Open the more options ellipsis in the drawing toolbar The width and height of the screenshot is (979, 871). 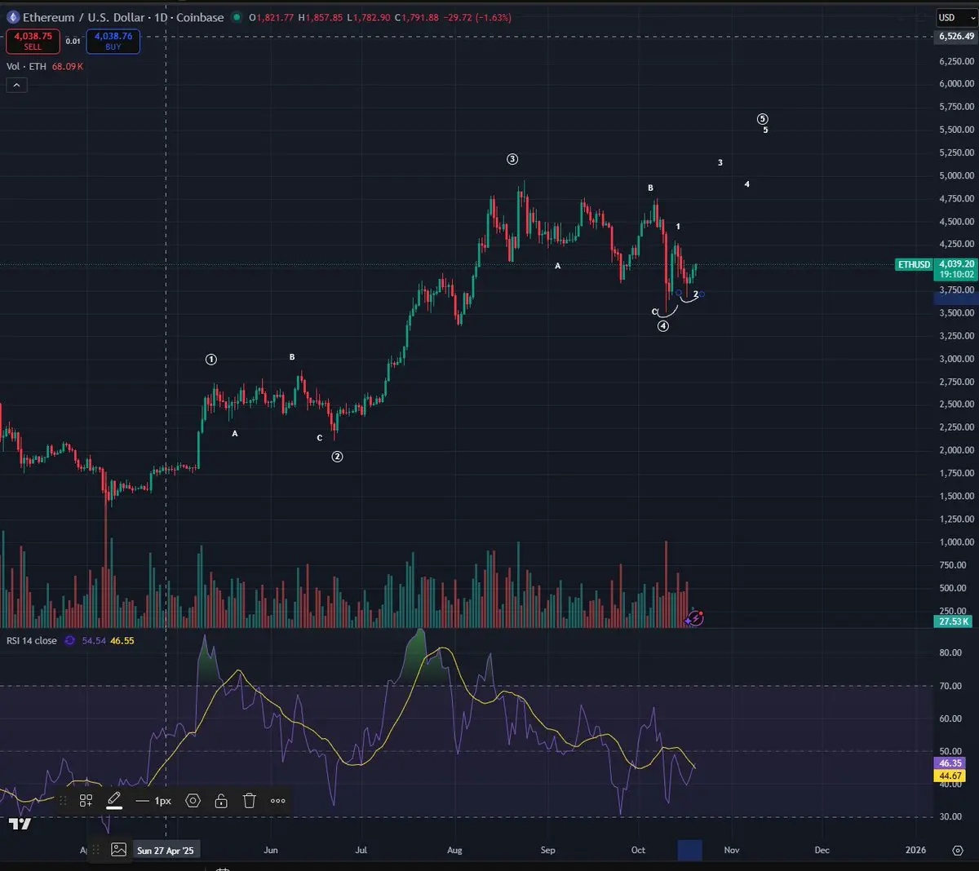click(x=278, y=801)
